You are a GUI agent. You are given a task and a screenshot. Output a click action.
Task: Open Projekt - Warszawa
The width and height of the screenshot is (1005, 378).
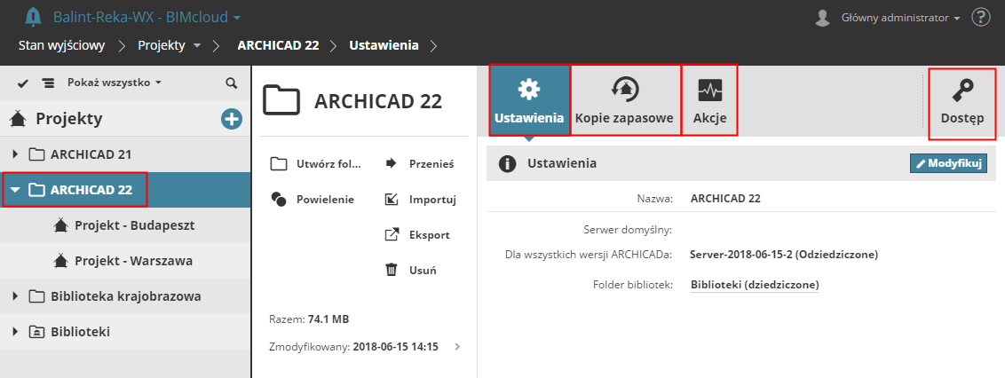click(x=125, y=262)
